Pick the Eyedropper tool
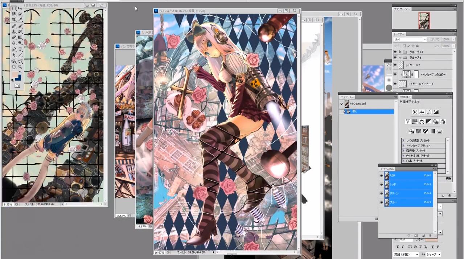The width and height of the screenshot is (464, 259). click(20, 20)
